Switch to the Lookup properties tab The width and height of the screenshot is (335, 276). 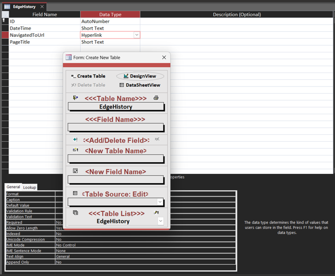pos(30,187)
